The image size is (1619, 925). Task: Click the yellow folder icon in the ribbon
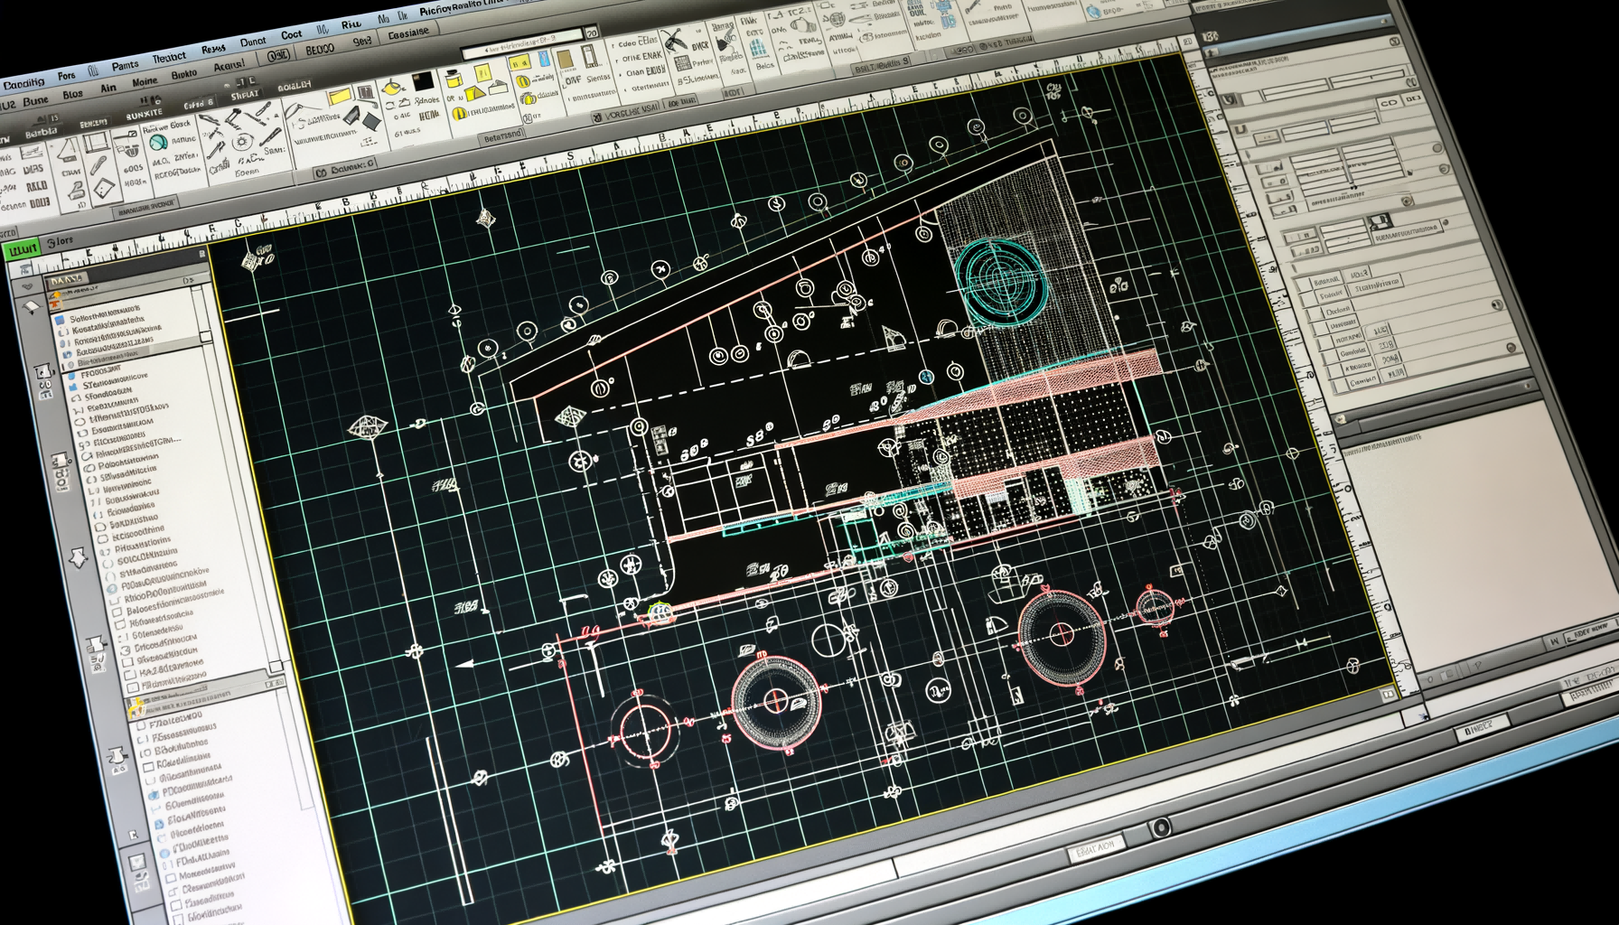tap(339, 96)
